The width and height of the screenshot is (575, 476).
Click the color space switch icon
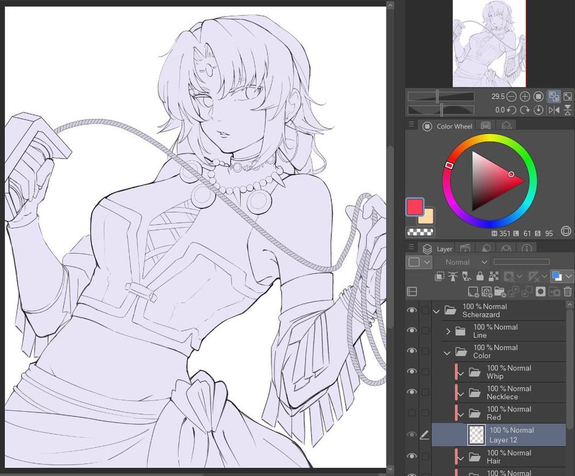click(566, 231)
